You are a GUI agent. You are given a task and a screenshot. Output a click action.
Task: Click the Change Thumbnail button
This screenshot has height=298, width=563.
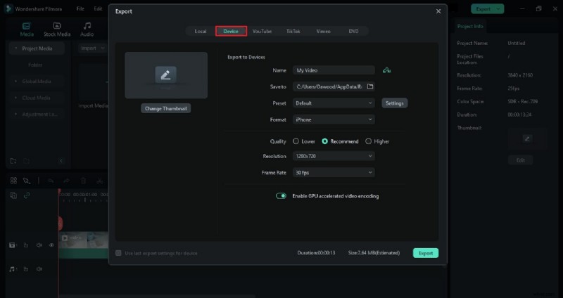click(166, 109)
